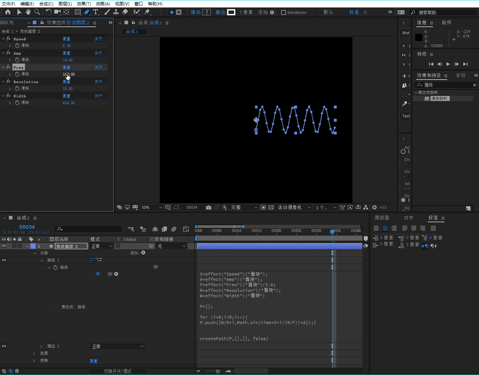
Task: Select the Roto Brush tool
Action: point(136,12)
